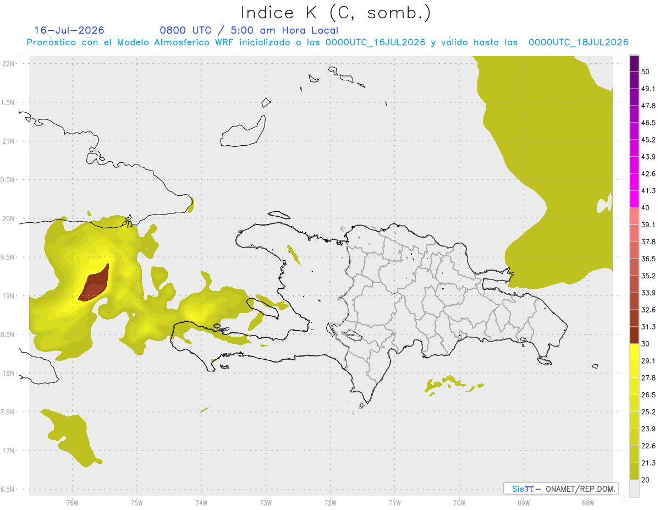This screenshot has width=660, height=510.
Task: Click the legend value "42.6"
Action: coord(648,174)
